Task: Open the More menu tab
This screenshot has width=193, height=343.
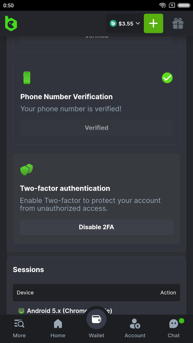Action: click(x=19, y=328)
